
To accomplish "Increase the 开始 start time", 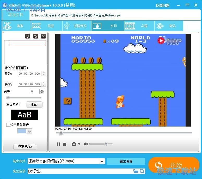I will point(44,72).
